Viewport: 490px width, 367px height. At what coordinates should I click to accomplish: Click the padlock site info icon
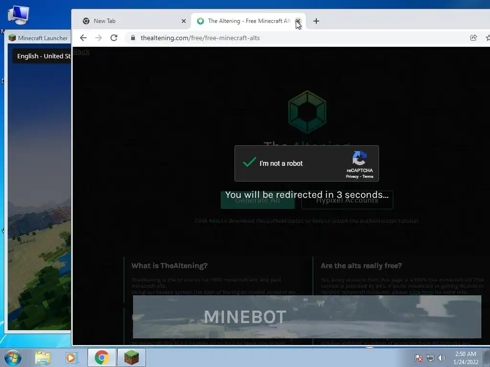pos(133,38)
